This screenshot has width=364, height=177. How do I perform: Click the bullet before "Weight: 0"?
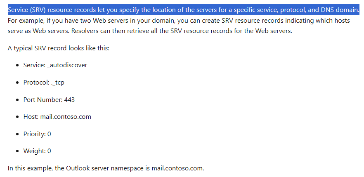tap(18, 151)
